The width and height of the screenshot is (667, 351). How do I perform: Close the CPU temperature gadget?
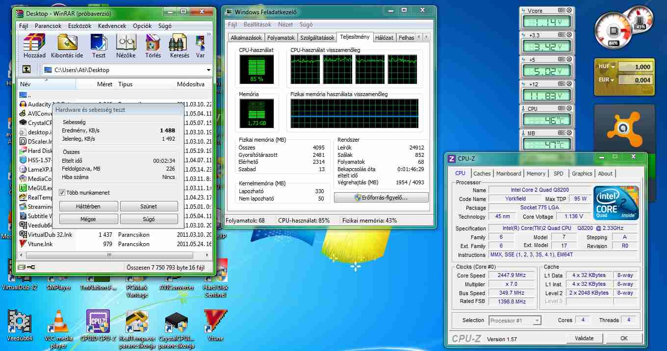point(569,108)
